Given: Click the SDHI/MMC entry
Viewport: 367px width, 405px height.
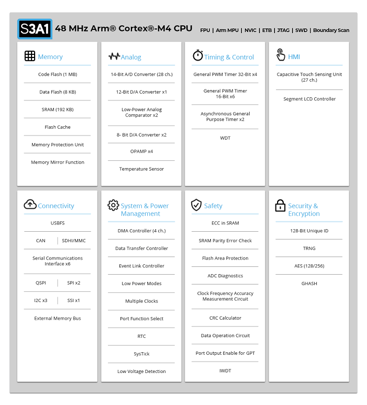Looking at the screenshot, I should (x=73, y=241).
